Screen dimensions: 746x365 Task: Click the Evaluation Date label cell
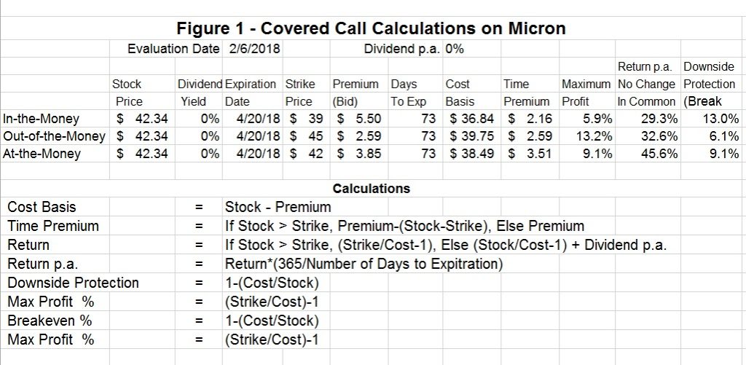(x=173, y=50)
